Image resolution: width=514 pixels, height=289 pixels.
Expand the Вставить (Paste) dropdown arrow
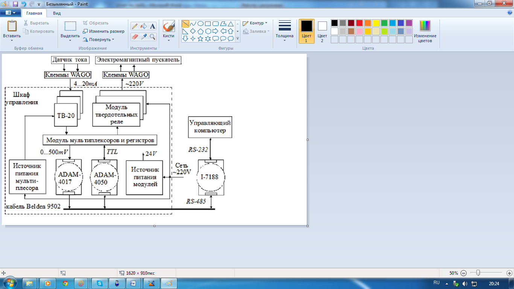pos(12,40)
